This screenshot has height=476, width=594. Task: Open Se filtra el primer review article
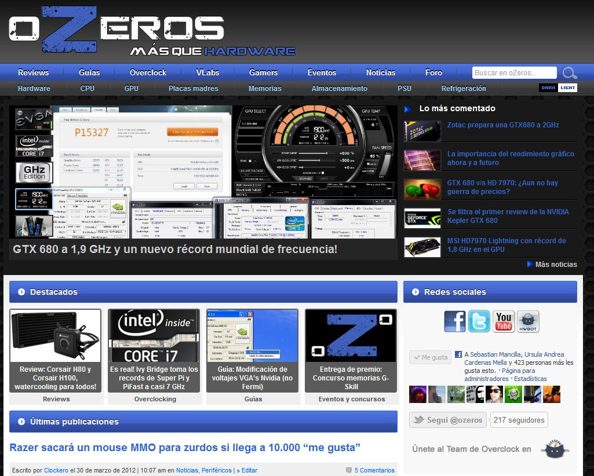tap(508, 216)
